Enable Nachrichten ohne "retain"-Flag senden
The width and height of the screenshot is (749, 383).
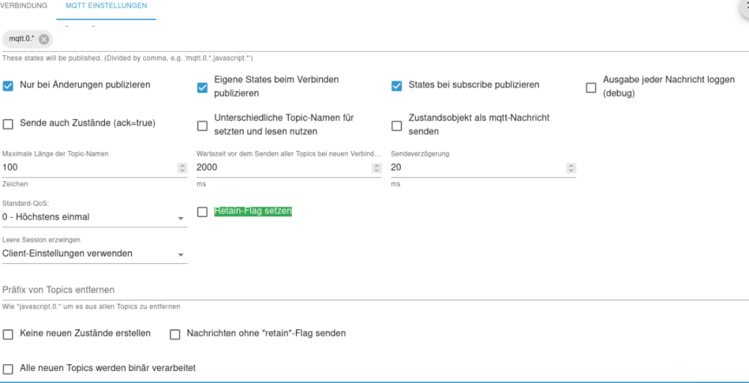point(175,334)
